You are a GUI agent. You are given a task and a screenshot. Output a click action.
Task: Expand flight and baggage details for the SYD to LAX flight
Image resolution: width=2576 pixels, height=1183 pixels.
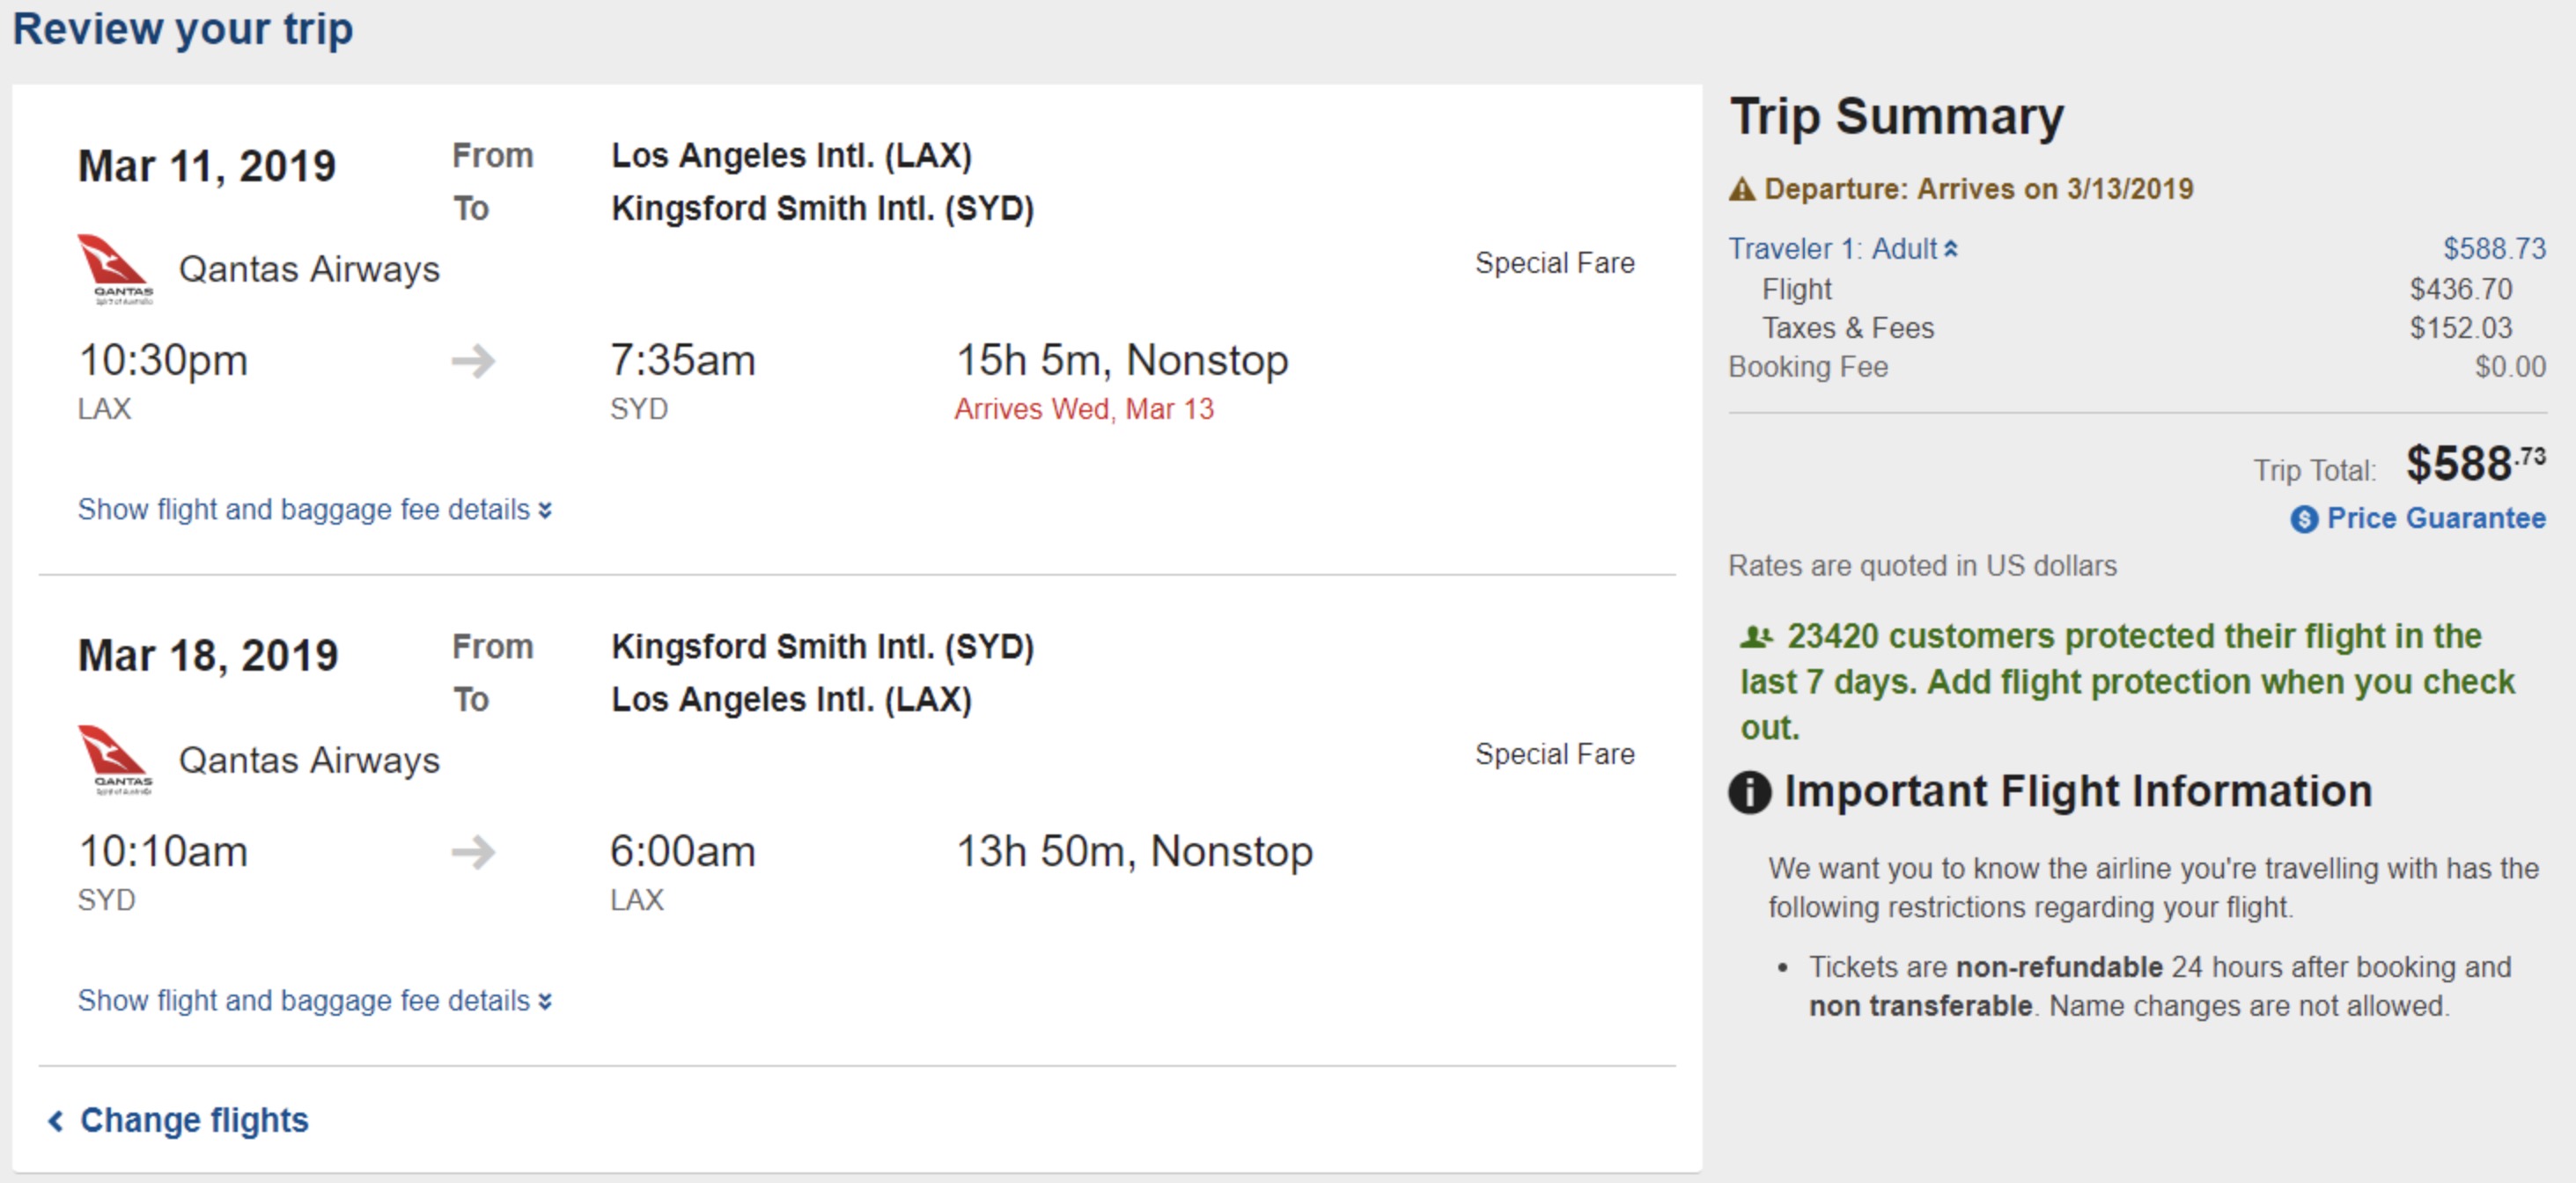tap(314, 1001)
